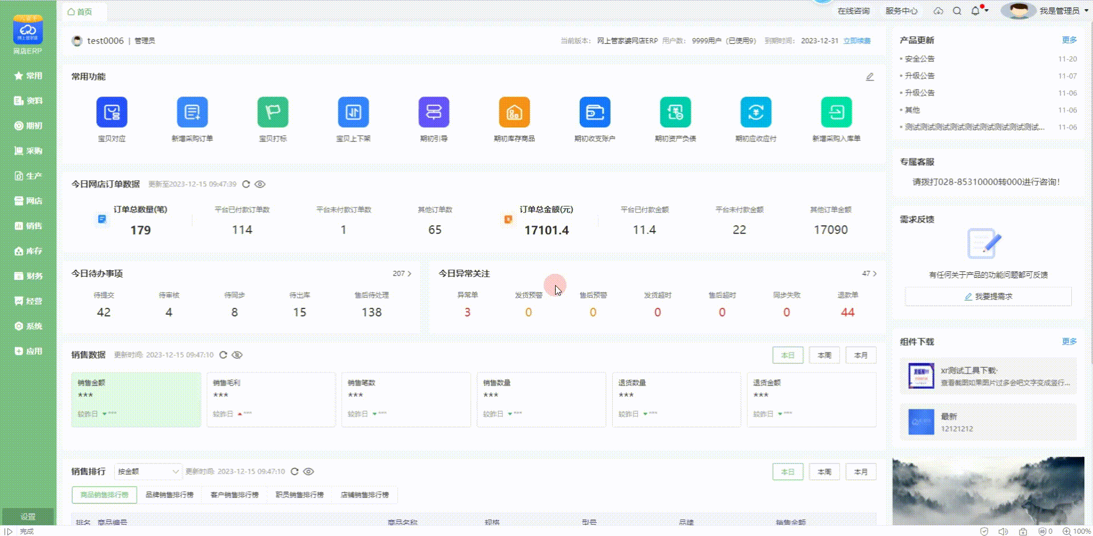
Task: Click the 新增采购订单 icon
Action: click(x=192, y=112)
